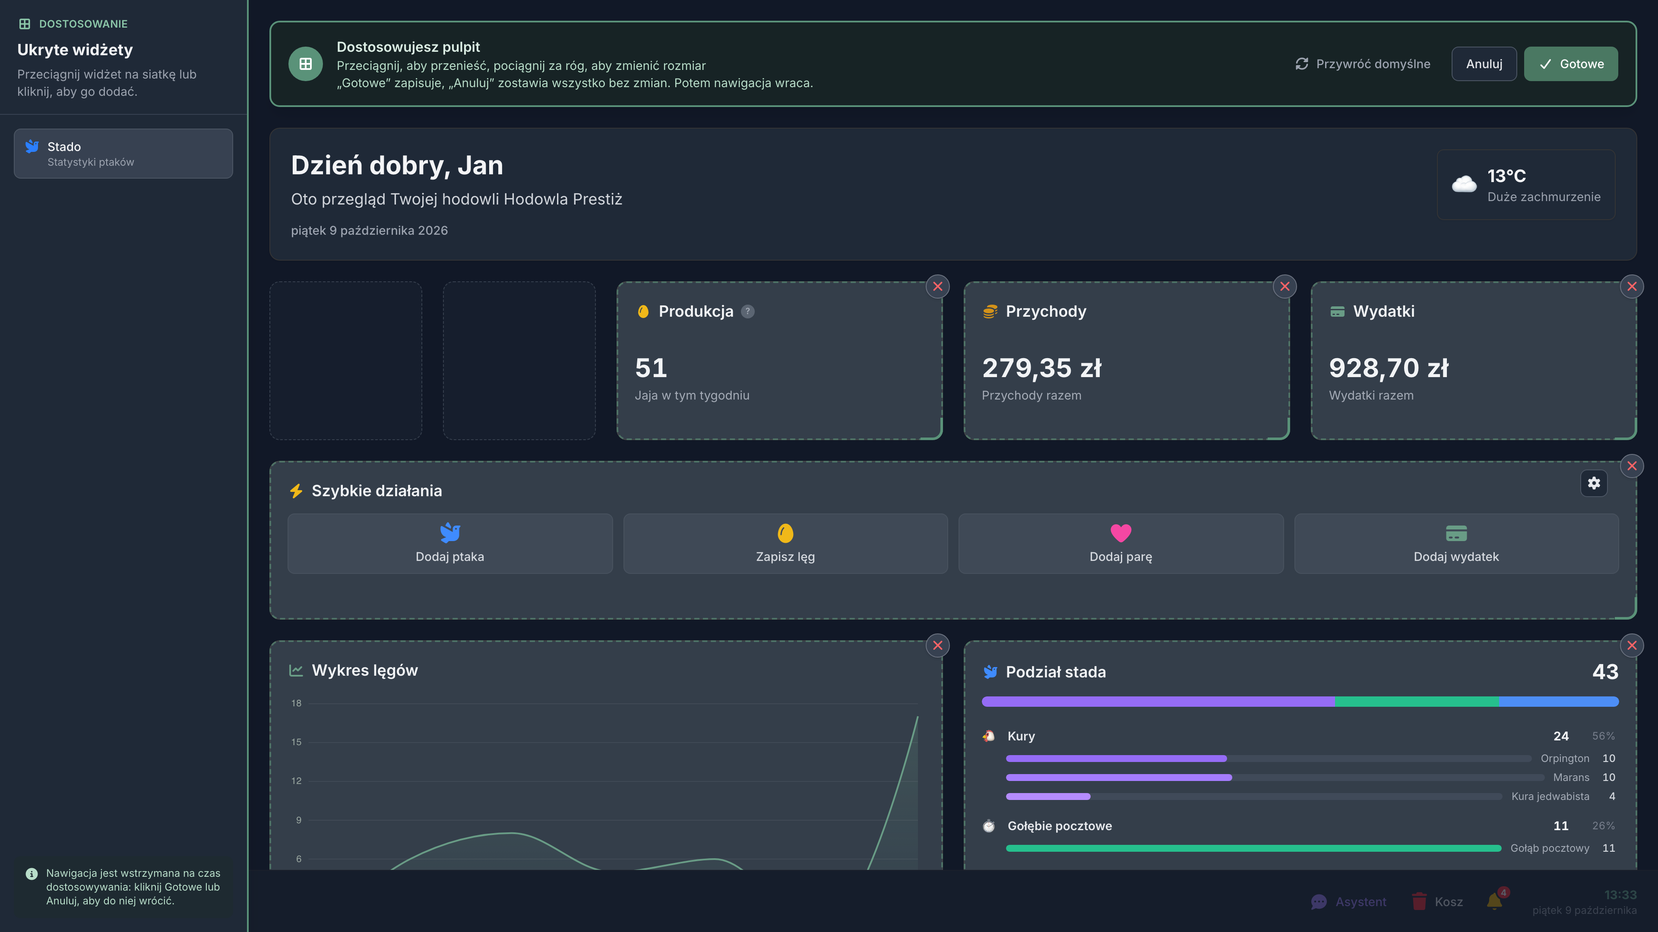The height and width of the screenshot is (932, 1658).
Task: Click the weather widget showing 13°C
Action: [x=1526, y=185]
